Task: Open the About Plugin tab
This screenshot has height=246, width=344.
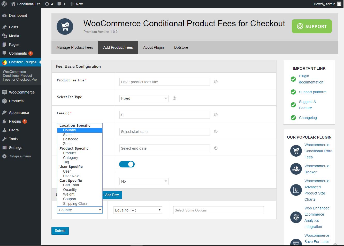Action: [x=154, y=47]
